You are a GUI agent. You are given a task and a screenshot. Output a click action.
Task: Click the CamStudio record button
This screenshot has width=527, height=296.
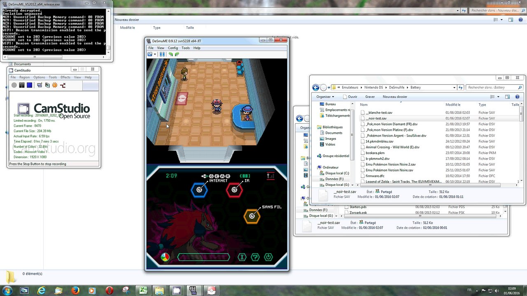[14, 85]
